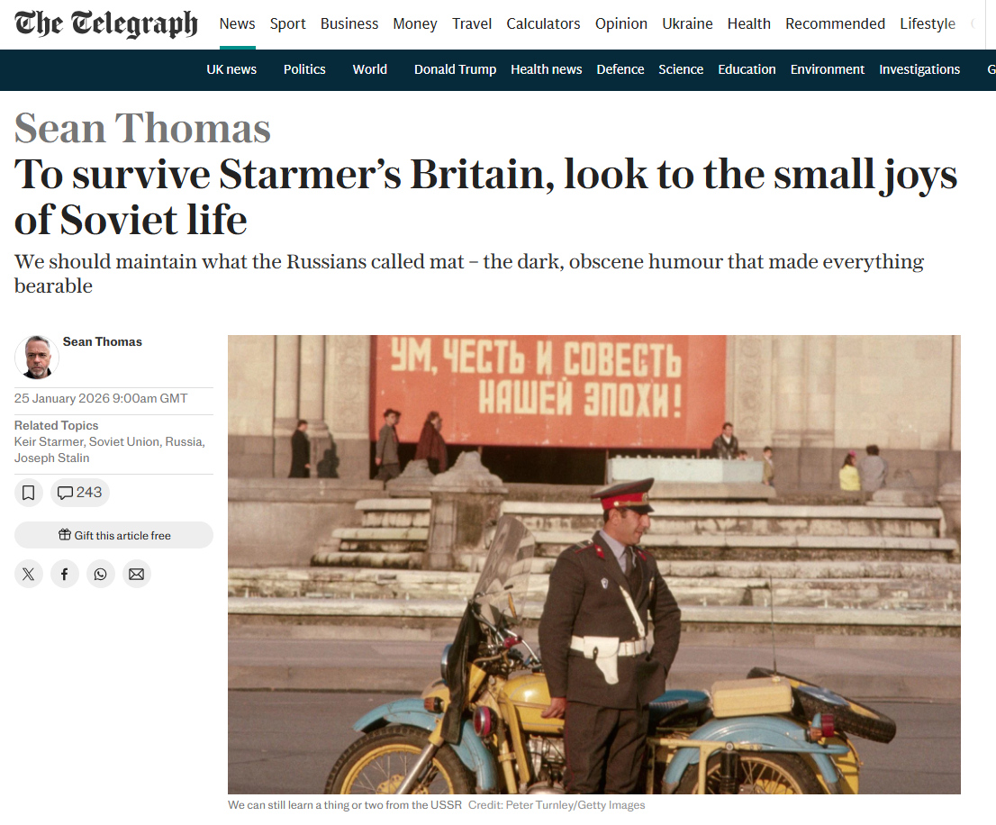
Task: Open the 243 comments bubble
Action: (x=79, y=493)
